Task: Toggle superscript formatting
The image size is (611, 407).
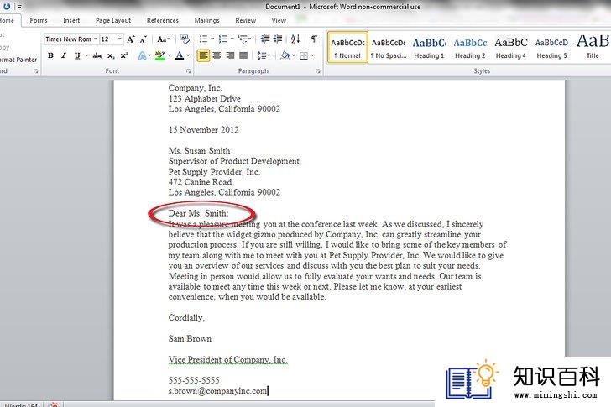Action: [x=124, y=55]
